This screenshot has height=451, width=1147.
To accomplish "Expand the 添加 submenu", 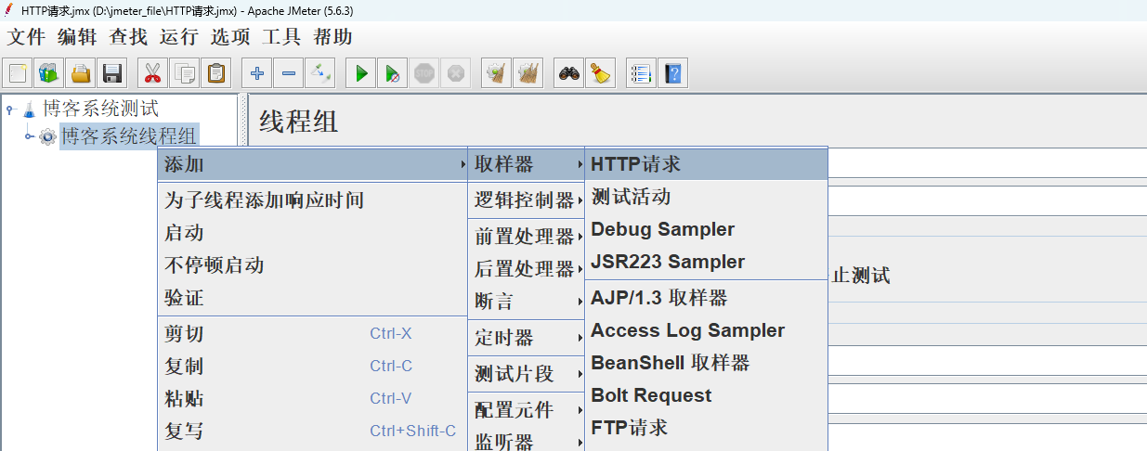I will (312, 165).
